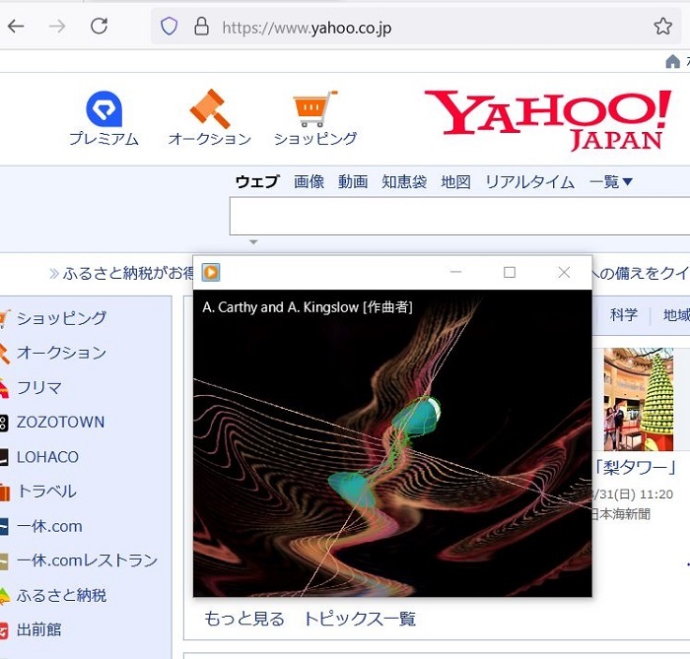This screenshot has height=659, width=690.
Task: Click the address bar URL
Action: coord(307,29)
